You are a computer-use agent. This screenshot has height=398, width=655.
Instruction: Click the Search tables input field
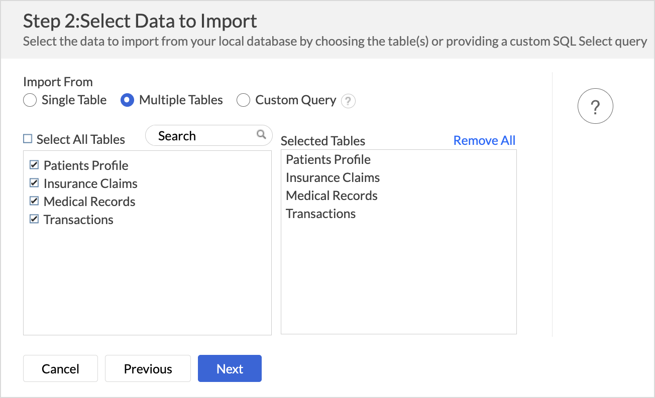(x=201, y=136)
